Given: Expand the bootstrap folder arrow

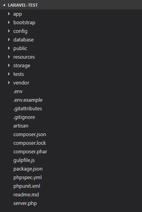Looking at the screenshot, I should click(9, 22).
